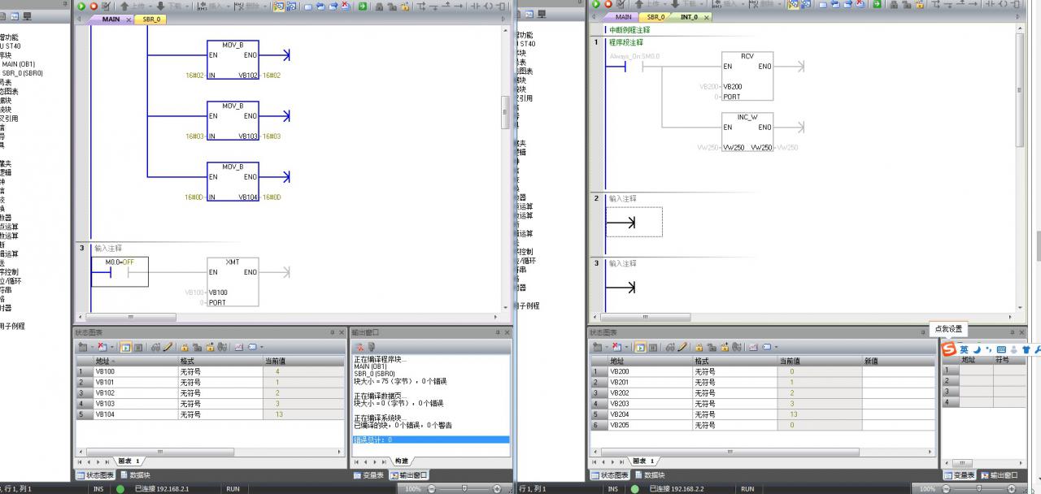Open 变量表 tab at right window bottom
Screen dimensions: 1041x494
pyautogui.click(x=960, y=475)
